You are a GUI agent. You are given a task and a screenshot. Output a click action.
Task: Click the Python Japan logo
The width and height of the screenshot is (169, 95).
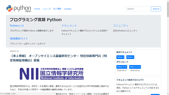19,9
